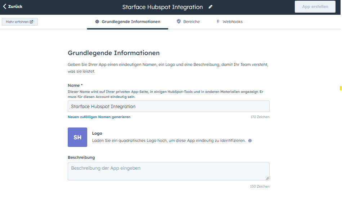Image resolution: width=342 pixels, height=206 pixels.
Task: Click the Webhooks tab icon
Action: point(218,21)
